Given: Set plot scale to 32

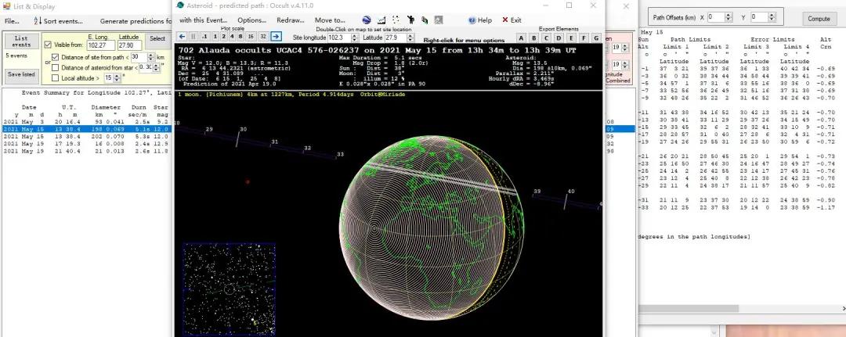Looking at the screenshot, I should [262, 37].
